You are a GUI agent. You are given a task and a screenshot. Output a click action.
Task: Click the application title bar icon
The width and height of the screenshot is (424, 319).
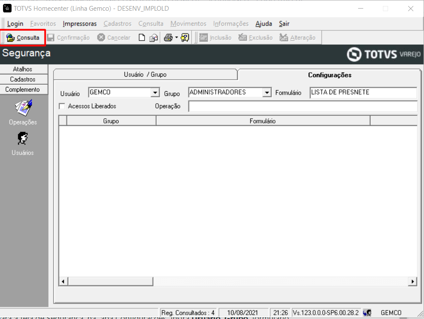point(7,9)
